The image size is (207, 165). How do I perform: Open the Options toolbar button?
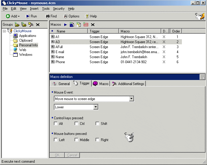point(72,16)
